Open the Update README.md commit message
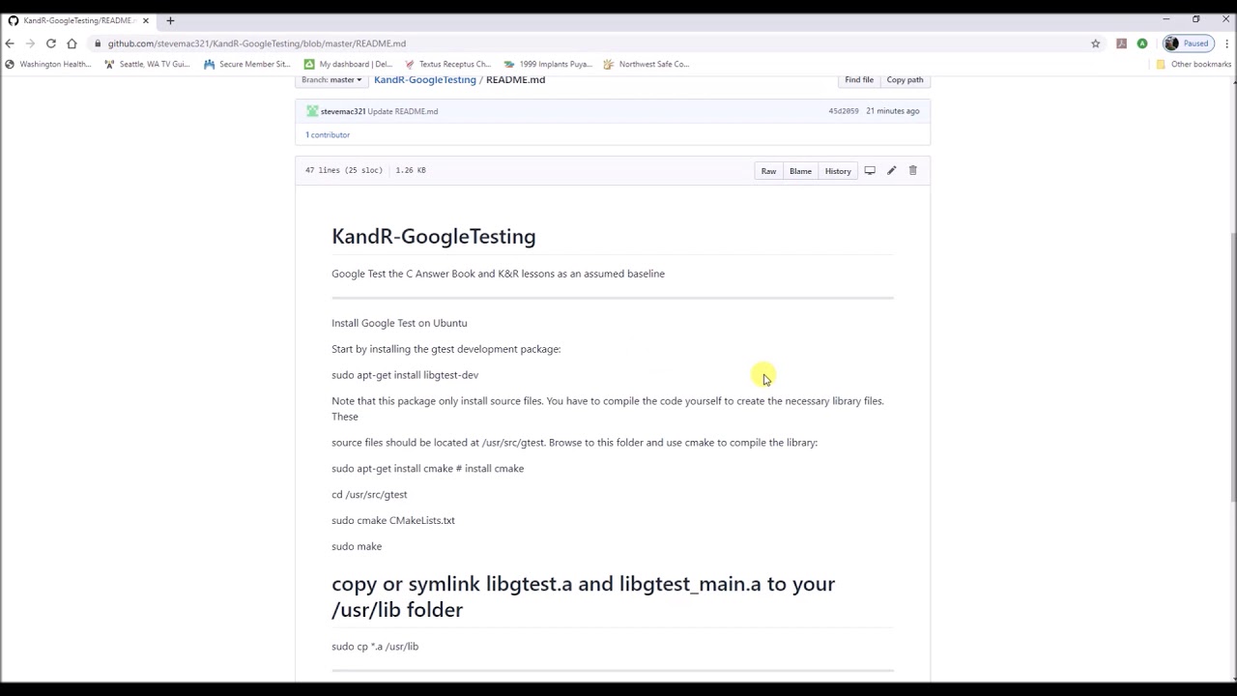 click(x=403, y=111)
